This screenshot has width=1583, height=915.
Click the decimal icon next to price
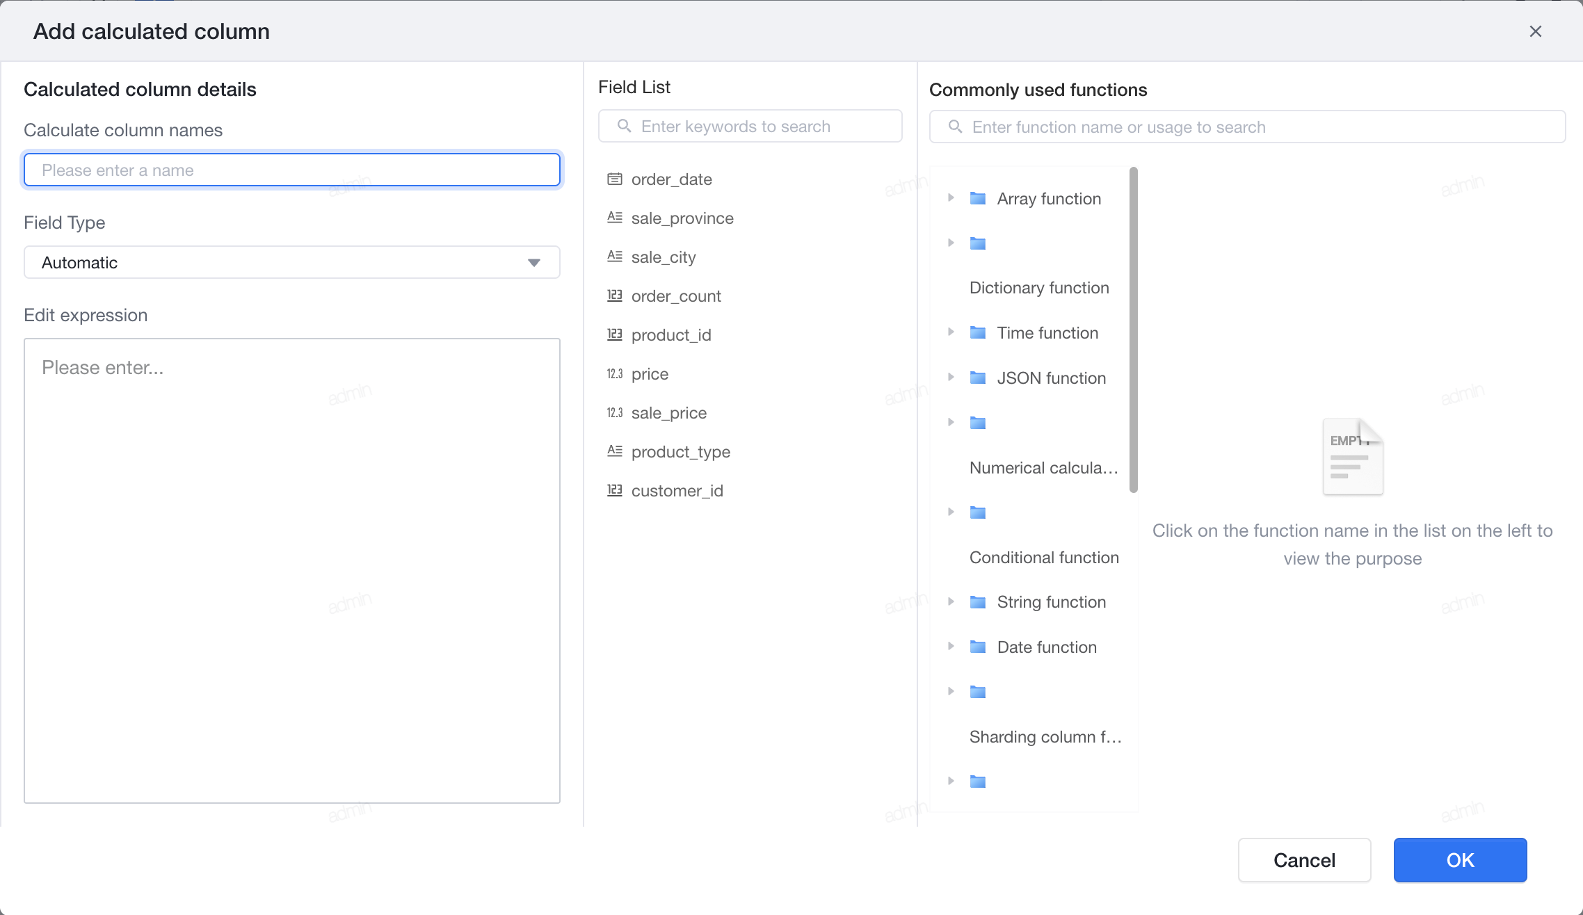[615, 374]
